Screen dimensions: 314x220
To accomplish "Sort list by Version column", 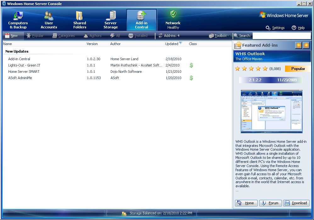I will (x=92, y=44).
